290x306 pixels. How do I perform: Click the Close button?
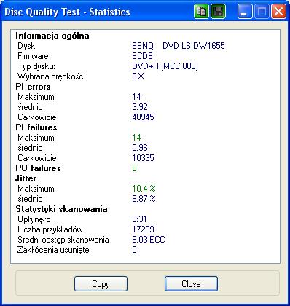191,283
